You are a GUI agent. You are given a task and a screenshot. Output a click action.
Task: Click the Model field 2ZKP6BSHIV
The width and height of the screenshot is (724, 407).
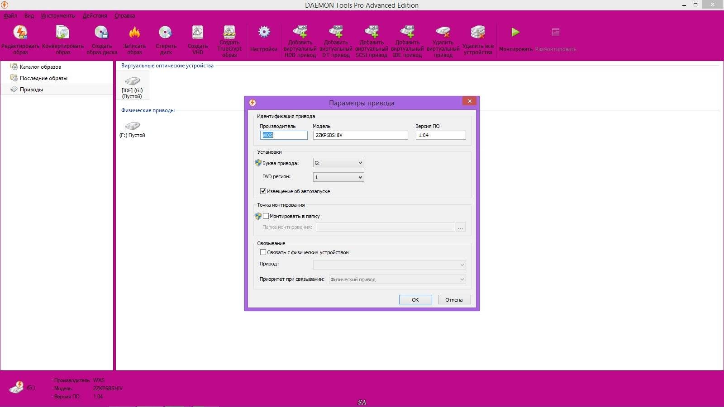point(361,135)
